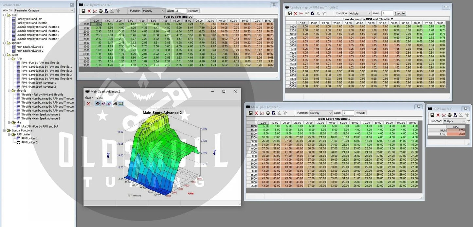Screen dimensions: 473x227
Task: Open the View menu in 3D graph window
Action: tap(100, 98)
